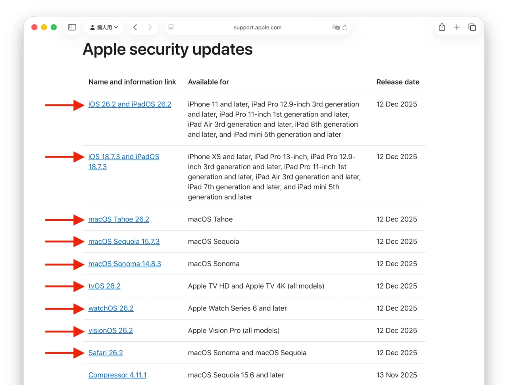Toggle the Safari sidebar icon
The image size is (508, 385).
[x=72, y=27]
